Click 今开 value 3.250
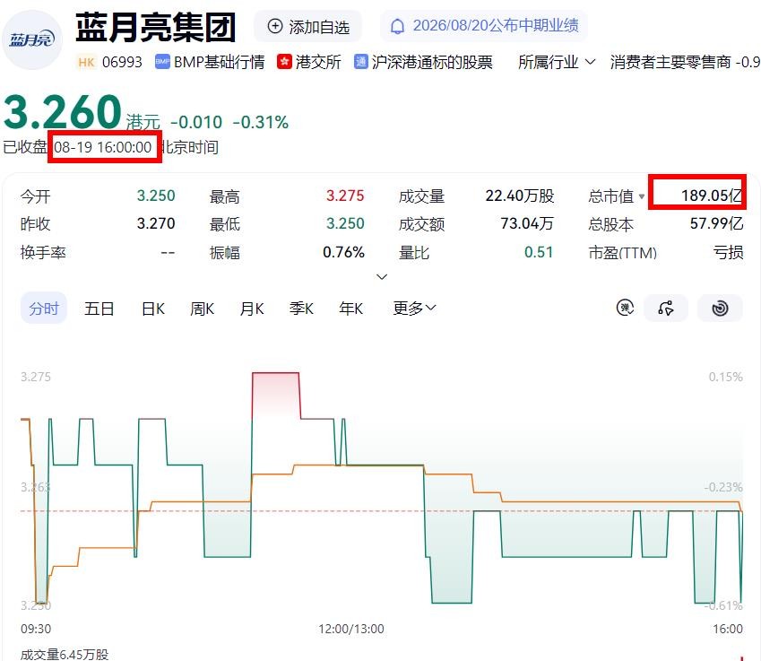 pos(156,196)
